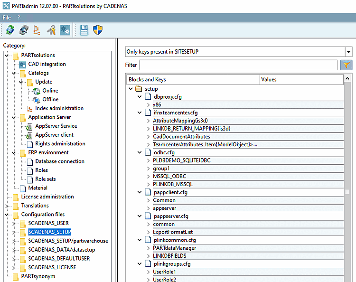Click the gears configuration toolbar icon
This screenshot has height=282, width=356.
(65, 30)
